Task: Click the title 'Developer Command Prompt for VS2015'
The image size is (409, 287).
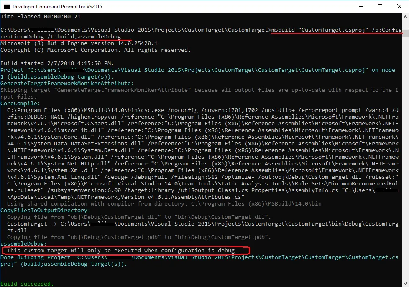Action: pyautogui.click(x=57, y=7)
